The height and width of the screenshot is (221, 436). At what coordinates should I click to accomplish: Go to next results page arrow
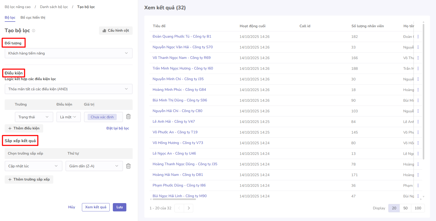(188, 208)
